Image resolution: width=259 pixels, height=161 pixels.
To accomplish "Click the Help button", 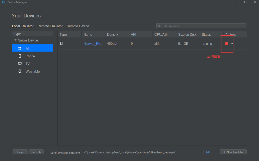I will pos(20,152).
